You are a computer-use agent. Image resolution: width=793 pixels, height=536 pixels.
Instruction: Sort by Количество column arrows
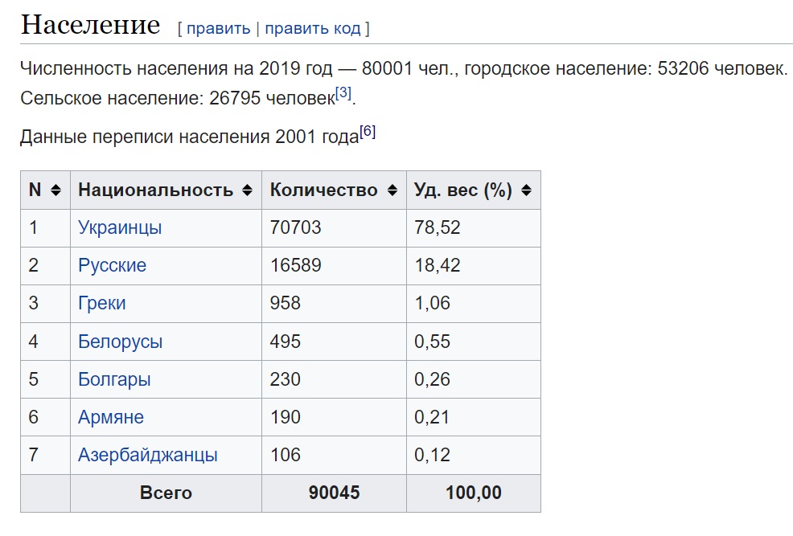392,190
